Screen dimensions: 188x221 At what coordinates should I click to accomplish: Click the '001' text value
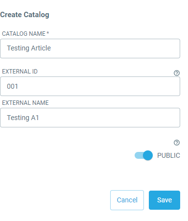[x=12, y=86]
